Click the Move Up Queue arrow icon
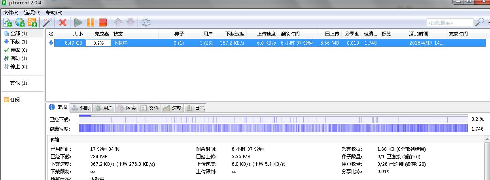 pos(118,22)
